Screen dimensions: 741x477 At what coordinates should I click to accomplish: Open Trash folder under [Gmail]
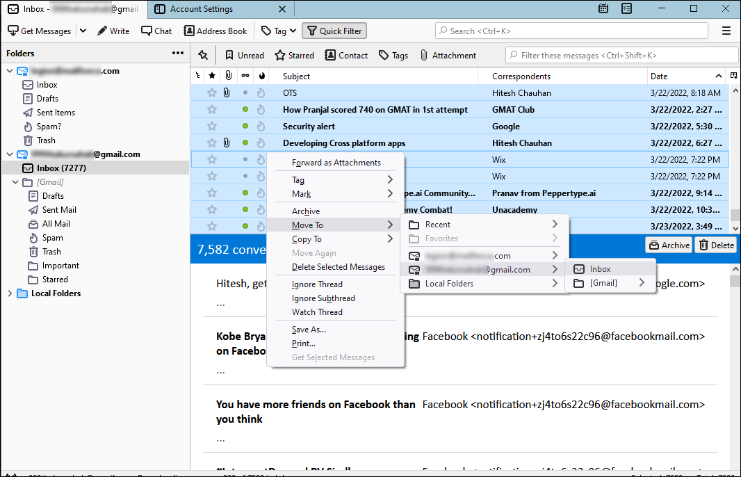[x=45, y=252]
